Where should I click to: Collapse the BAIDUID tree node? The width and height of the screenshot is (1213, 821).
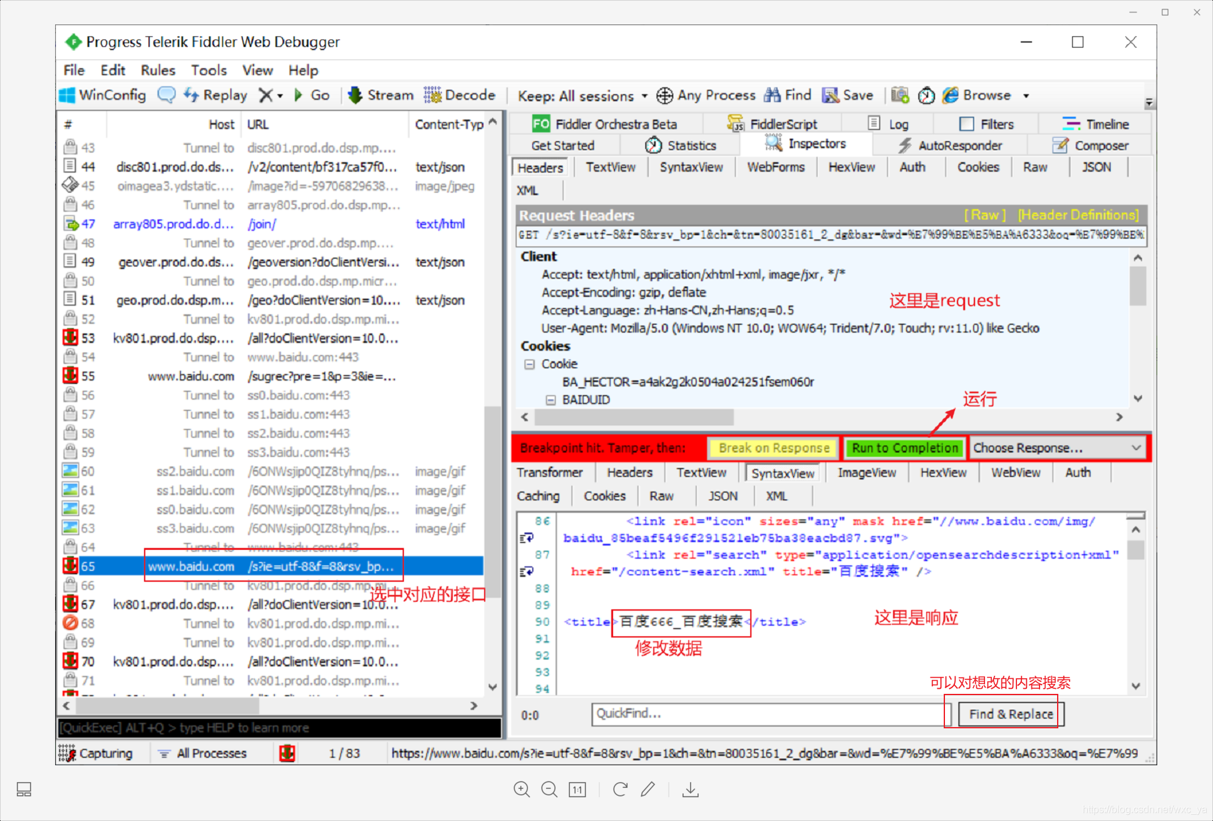pyautogui.click(x=550, y=400)
